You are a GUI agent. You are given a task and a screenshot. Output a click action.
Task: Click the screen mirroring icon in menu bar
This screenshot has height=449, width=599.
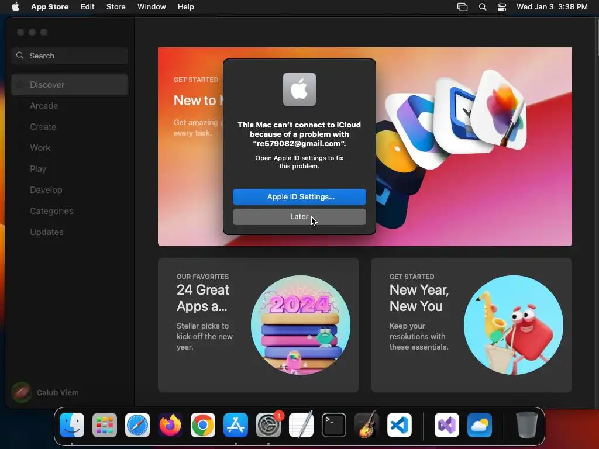(x=462, y=7)
